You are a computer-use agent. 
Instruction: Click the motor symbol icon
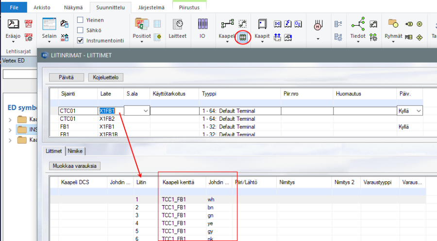click(x=318, y=24)
